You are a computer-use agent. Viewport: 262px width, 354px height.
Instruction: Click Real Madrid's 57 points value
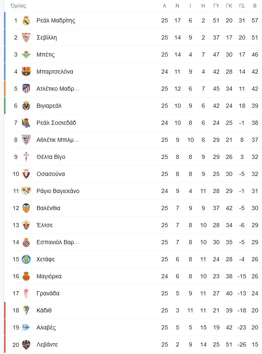[255, 20]
